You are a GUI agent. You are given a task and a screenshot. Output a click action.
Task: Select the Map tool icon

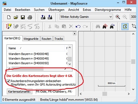[125, 27]
